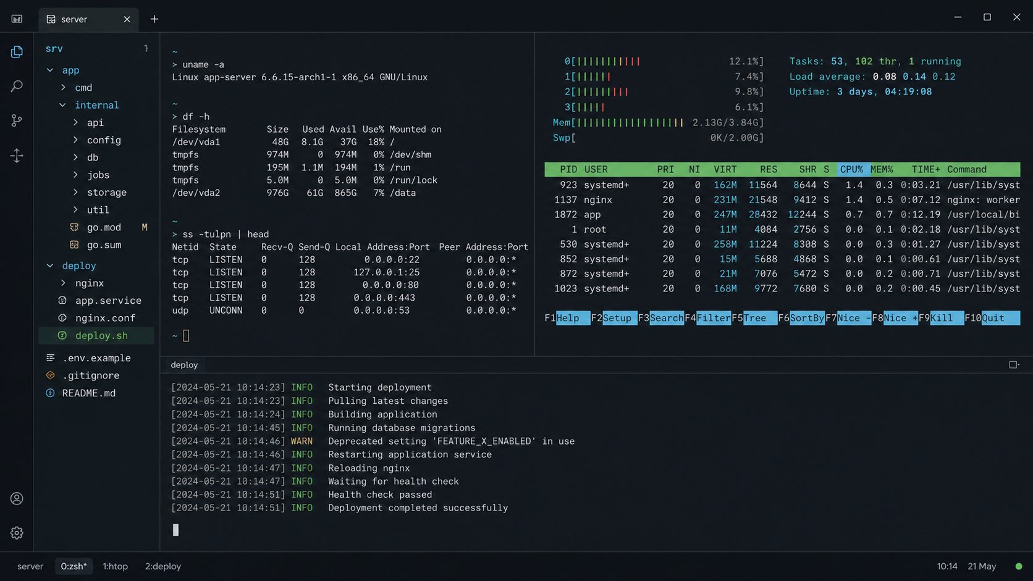Click F9 Kill in htop
Image resolution: width=1033 pixels, height=581 pixels.
click(942, 318)
